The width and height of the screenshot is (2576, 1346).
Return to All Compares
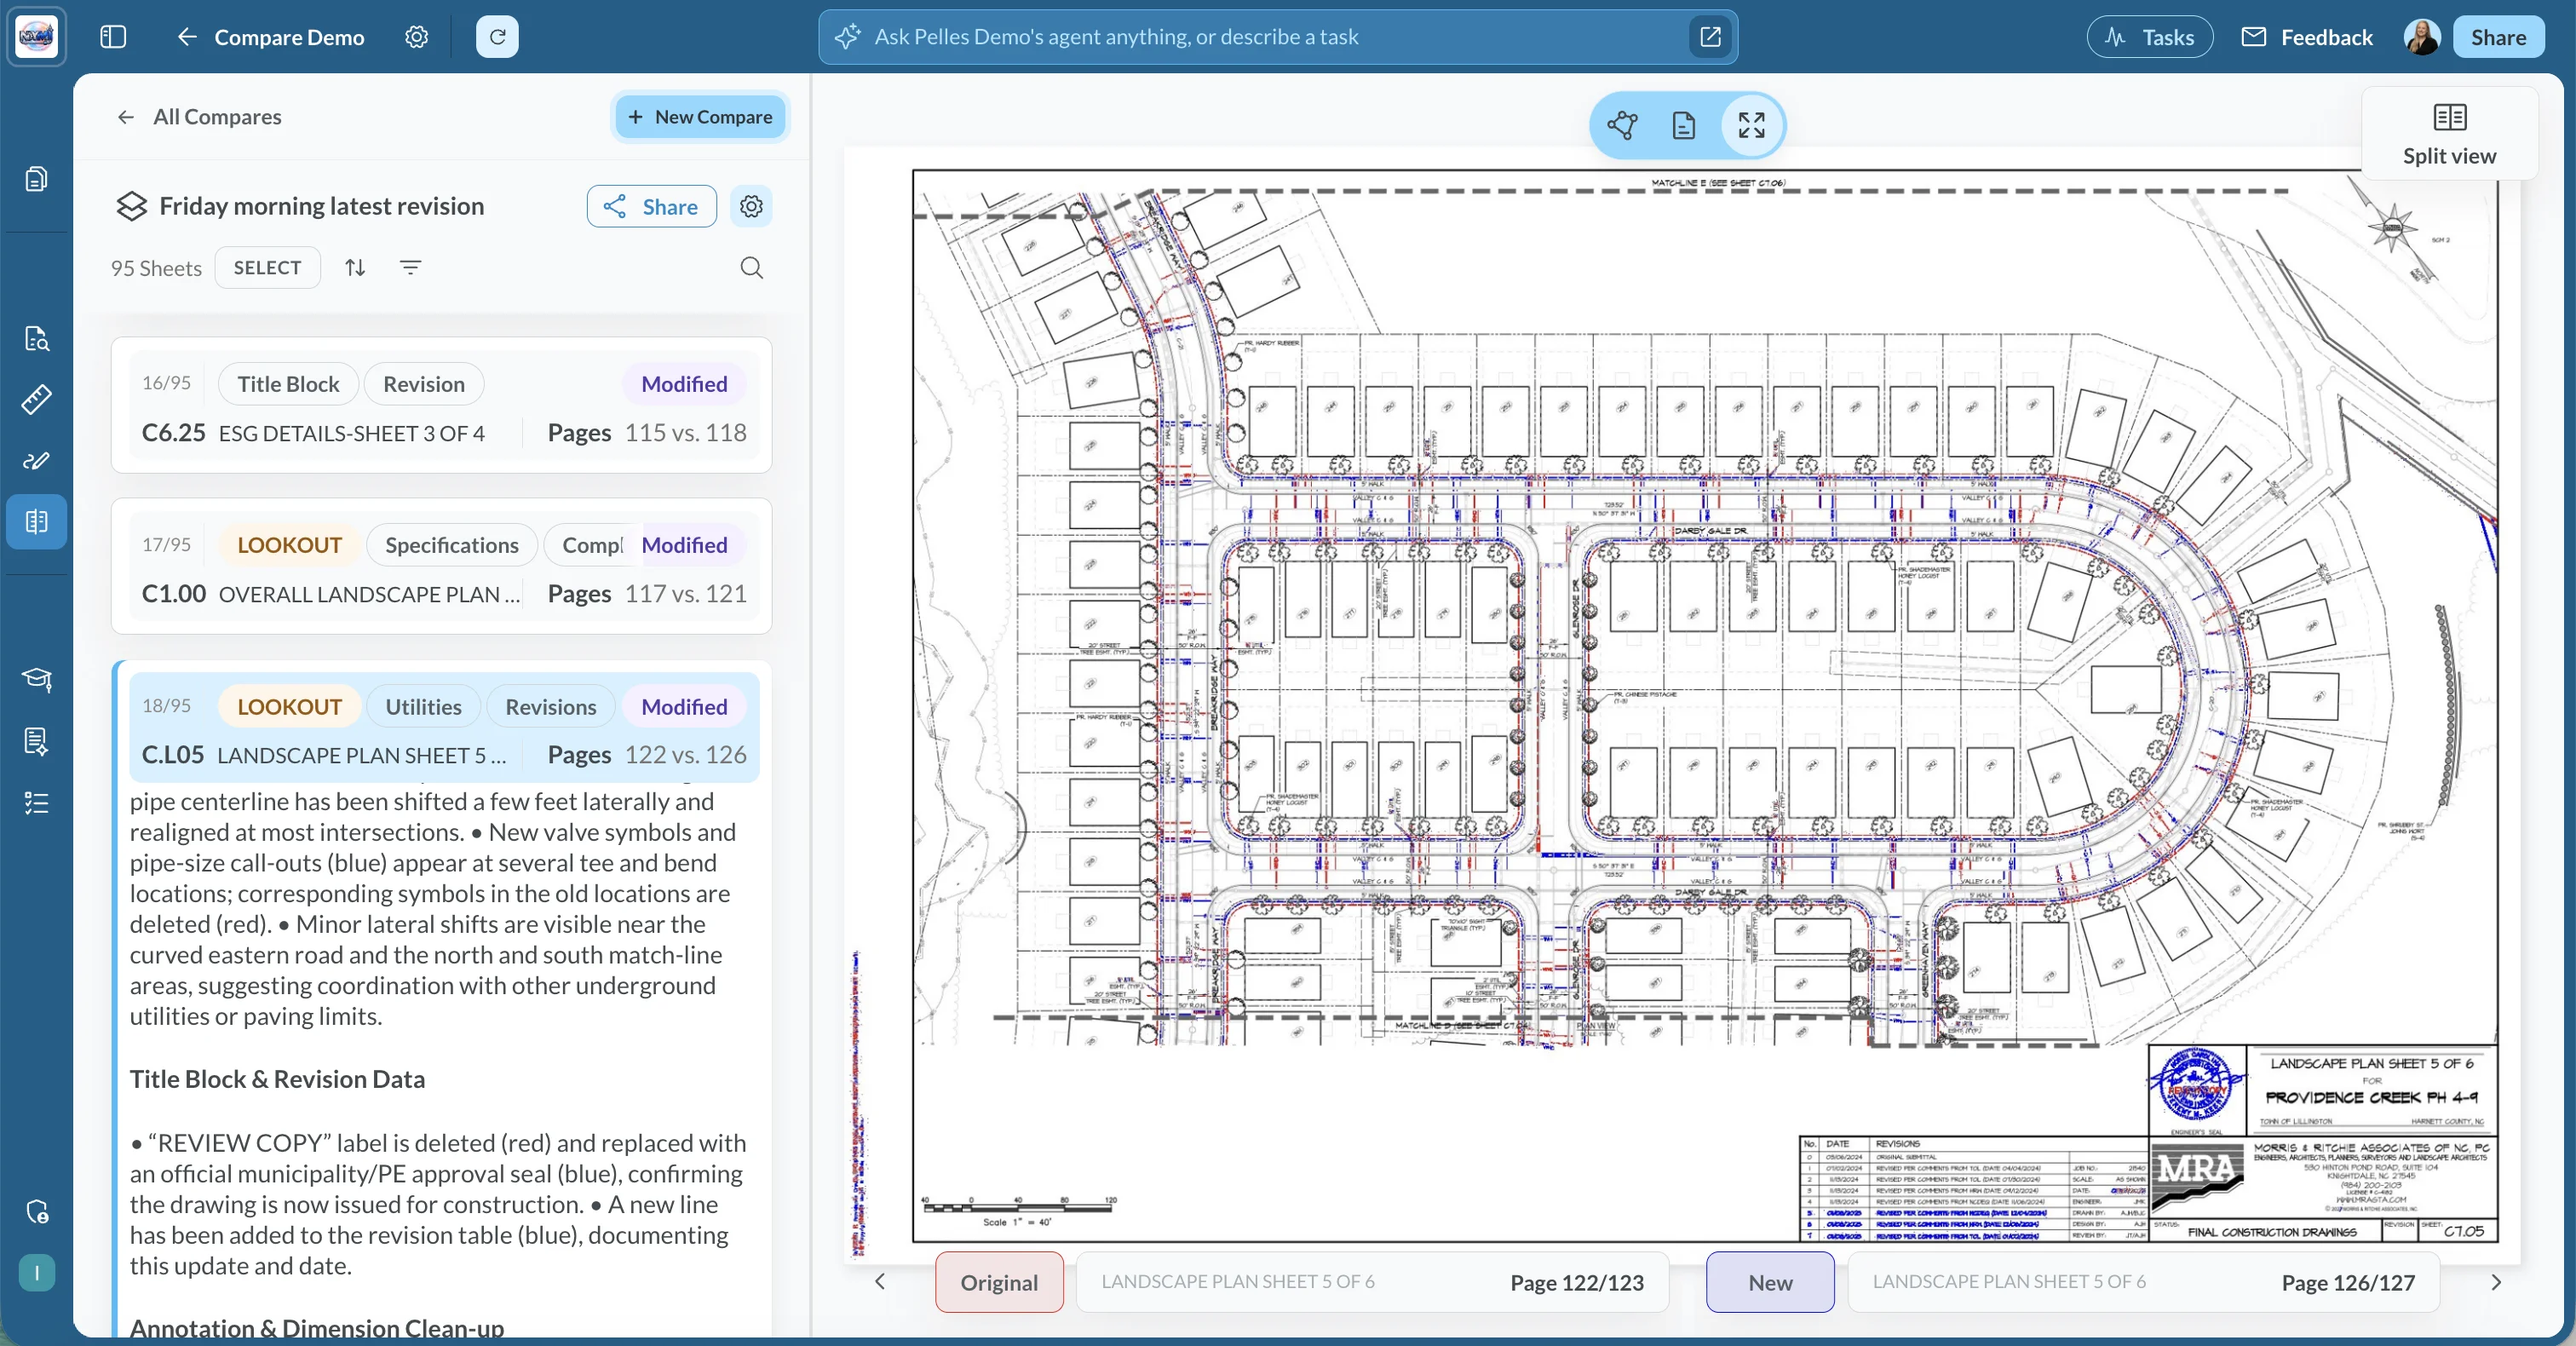[x=199, y=117]
